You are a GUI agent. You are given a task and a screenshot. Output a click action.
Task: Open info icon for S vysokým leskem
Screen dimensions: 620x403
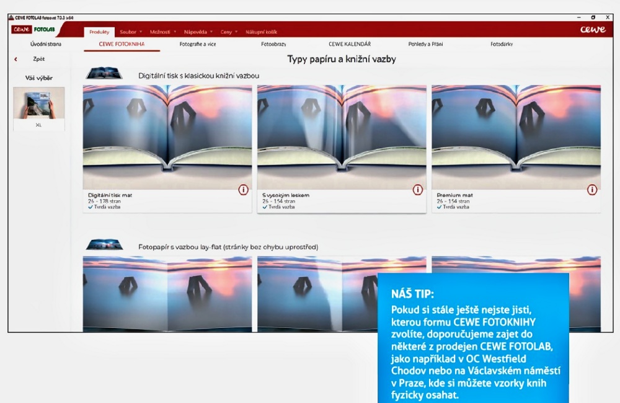point(417,190)
